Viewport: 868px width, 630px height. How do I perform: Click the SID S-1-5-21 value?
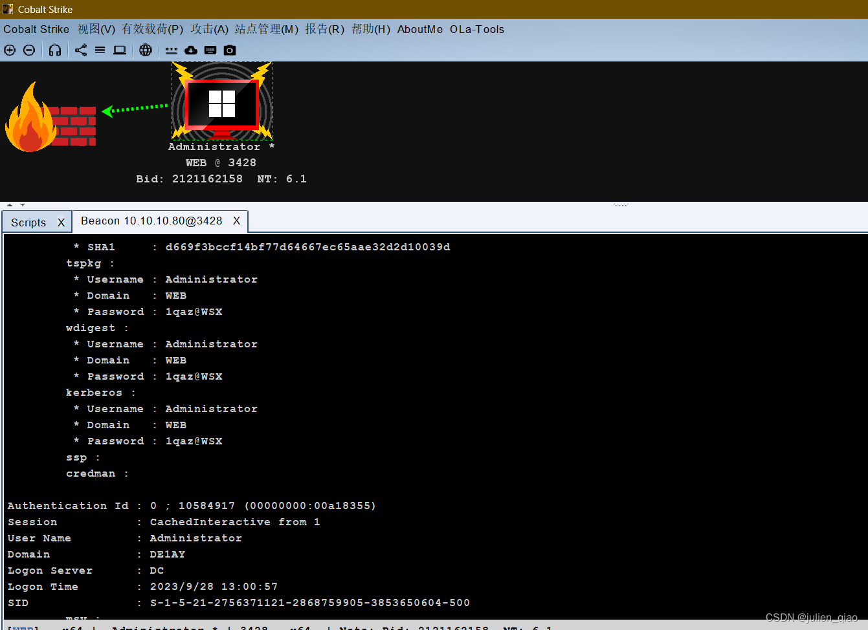pos(310,603)
